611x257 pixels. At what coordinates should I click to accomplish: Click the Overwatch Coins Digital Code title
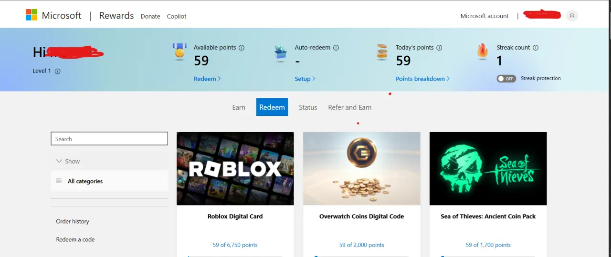click(362, 216)
